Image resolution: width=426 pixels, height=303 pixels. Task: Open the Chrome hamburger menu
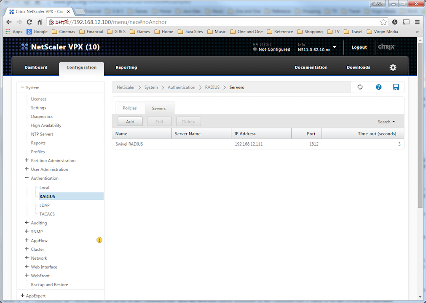coord(417,22)
